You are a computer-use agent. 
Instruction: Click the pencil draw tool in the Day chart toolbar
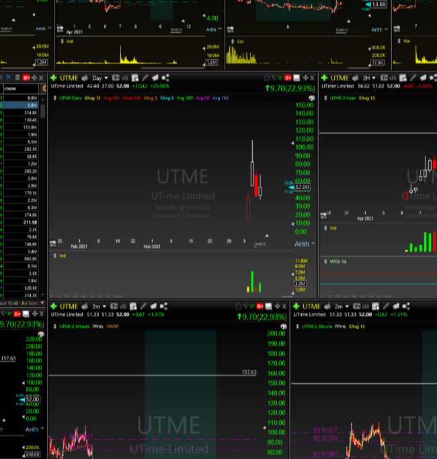[145, 78]
